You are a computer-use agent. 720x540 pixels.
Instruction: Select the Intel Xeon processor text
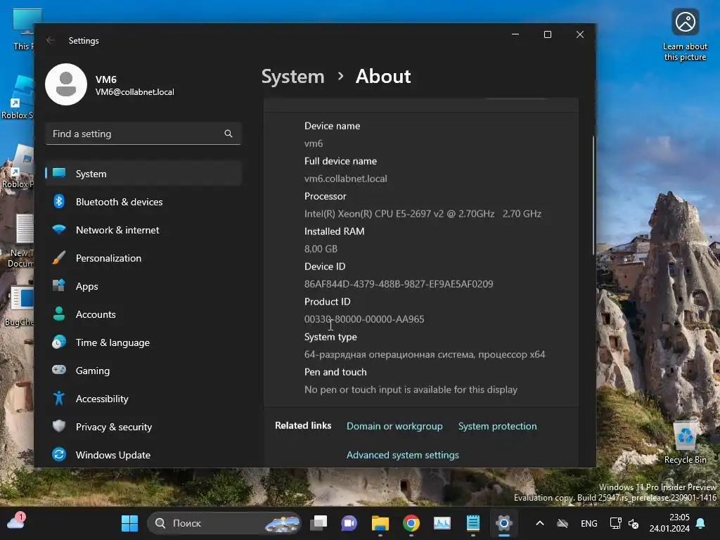423,214
